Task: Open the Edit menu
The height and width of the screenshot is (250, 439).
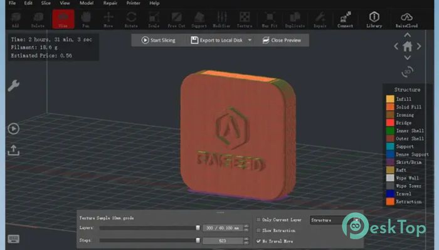Action: 28,3
